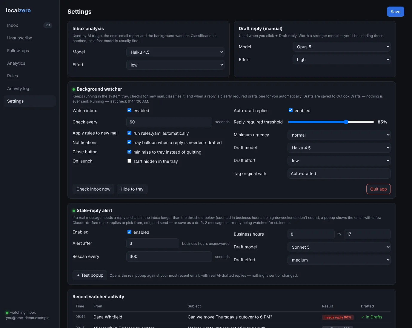
Task: Disable the Watch inbox checkbox
Action: point(129,110)
